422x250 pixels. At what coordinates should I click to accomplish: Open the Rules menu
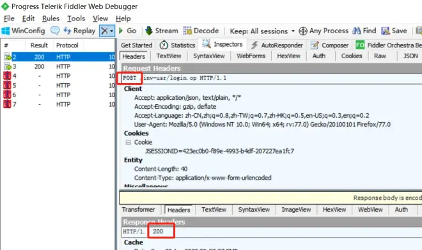pyautogui.click(x=51, y=19)
